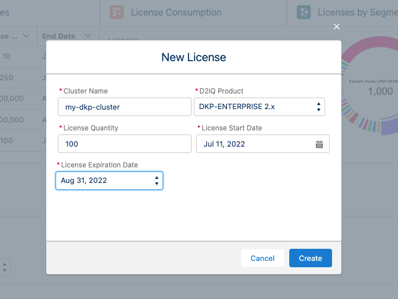Click the Licenses by Segment icon
The width and height of the screenshot is (398, 299).
pos(304,12)
